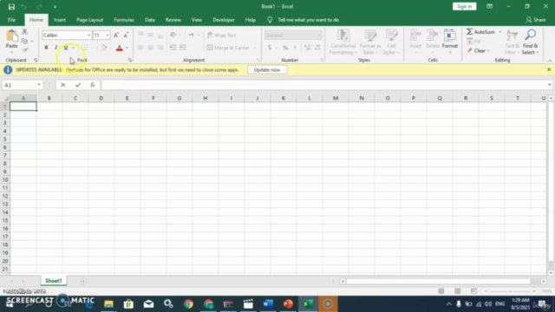
Task: Click the Save icon in quick access toolbar
Action: point(11,7)
